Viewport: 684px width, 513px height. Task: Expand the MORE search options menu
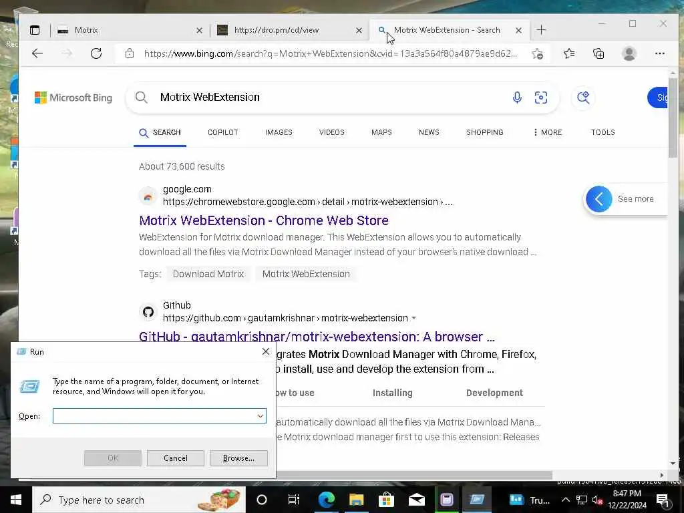548,132
